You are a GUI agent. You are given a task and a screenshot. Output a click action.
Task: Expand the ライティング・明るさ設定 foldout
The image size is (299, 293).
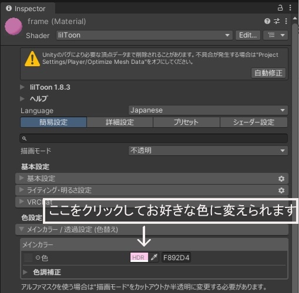(152, 190)
